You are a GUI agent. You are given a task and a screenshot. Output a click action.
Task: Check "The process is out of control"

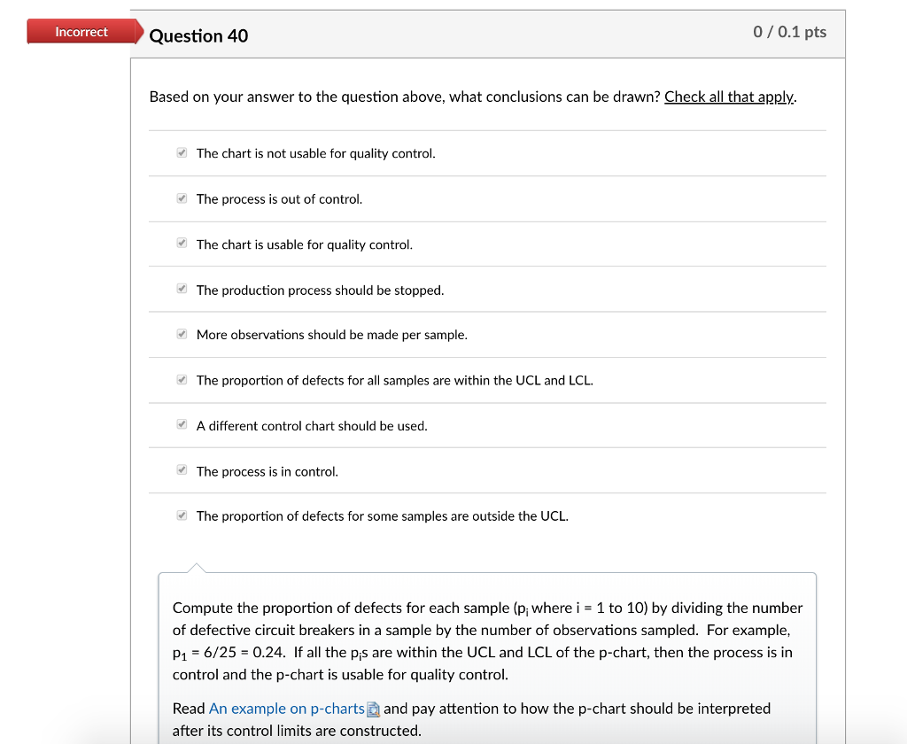click(181, 198)
